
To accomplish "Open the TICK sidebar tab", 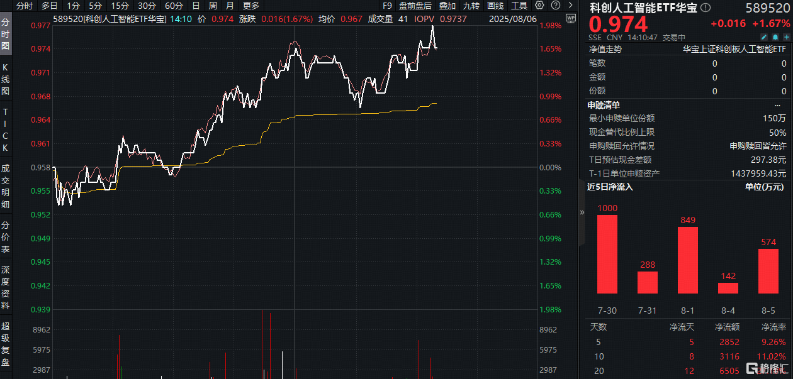I will pos(6,129).
